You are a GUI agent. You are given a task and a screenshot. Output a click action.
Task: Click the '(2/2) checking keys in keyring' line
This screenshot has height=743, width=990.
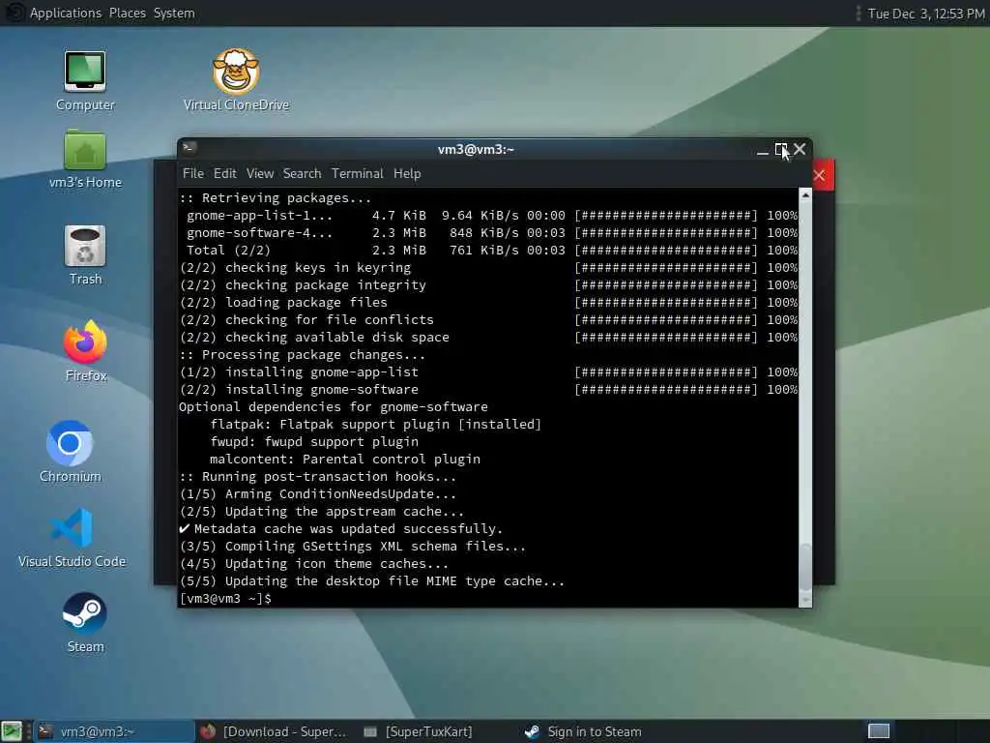(x=488, y=267)
